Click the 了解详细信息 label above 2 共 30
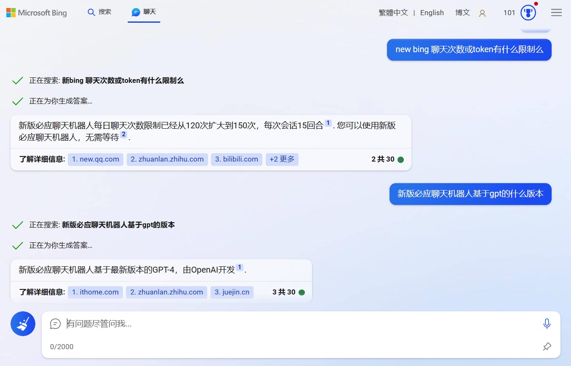The height and width of the screenshot is (366, 571). click(42, 159)
